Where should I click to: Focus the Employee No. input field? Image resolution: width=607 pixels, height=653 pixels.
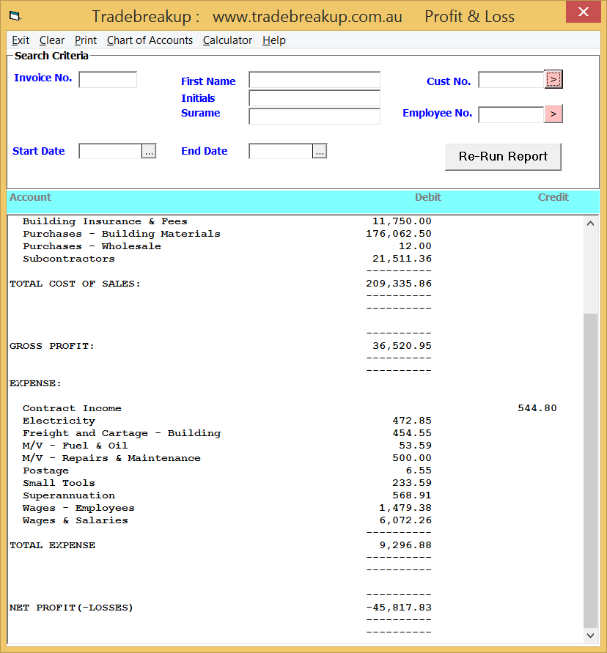[511, 114]
